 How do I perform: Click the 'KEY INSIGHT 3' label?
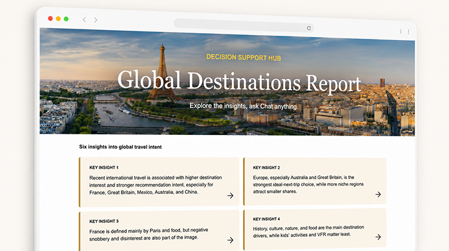tap(104, 222)
